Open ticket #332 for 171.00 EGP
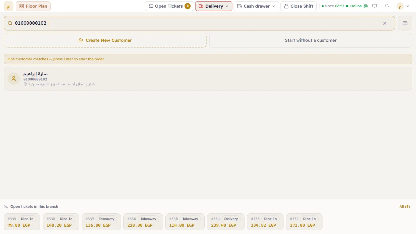The image size is (416, 234). coord(304,222)
